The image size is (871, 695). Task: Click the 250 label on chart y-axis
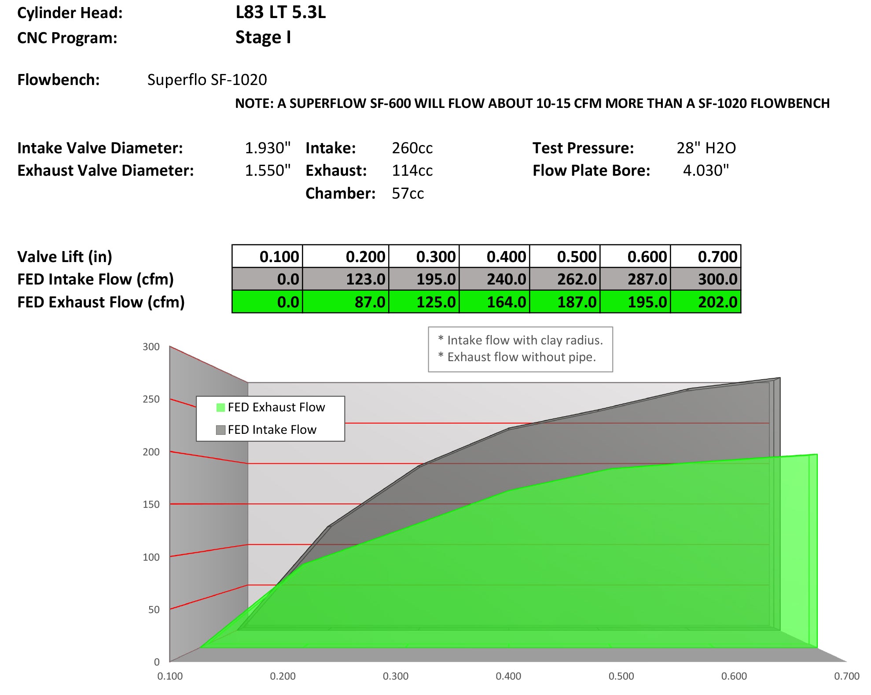pos(151,399)
